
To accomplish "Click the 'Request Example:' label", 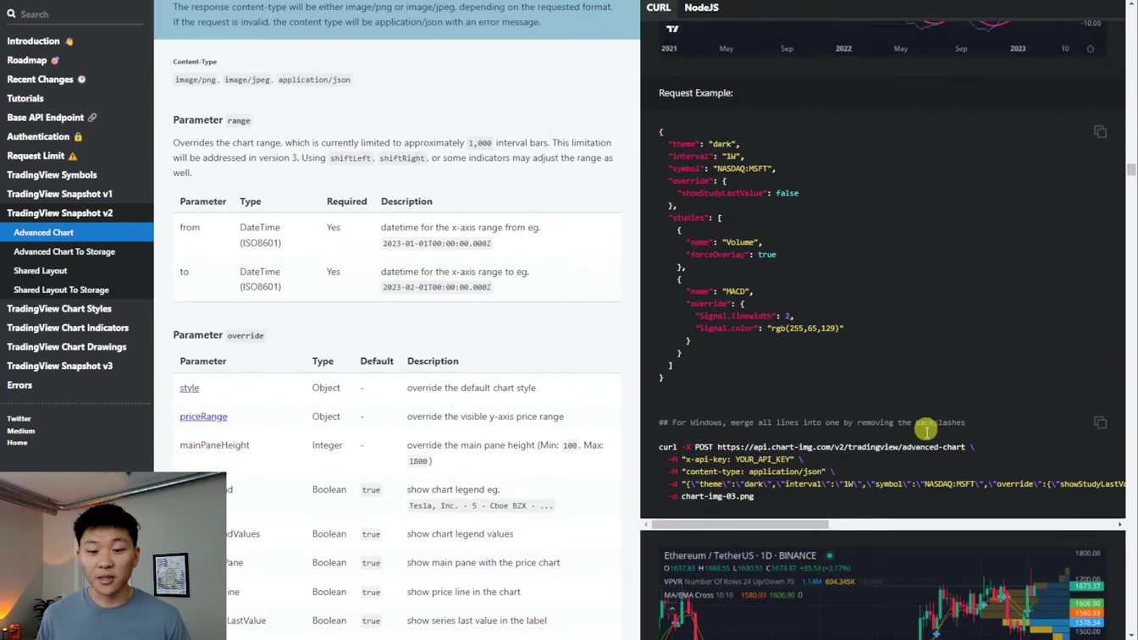I will [x=695, y=93].
